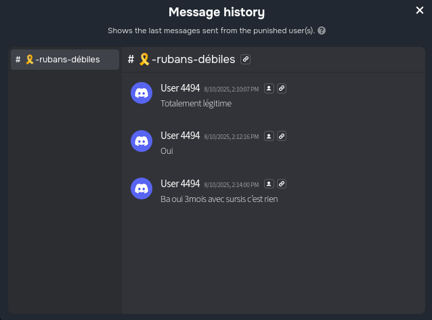Viewport: 432px width, 320px height.
Task: Click link icon on the 2:10:07 PM message
Action: 282,89
